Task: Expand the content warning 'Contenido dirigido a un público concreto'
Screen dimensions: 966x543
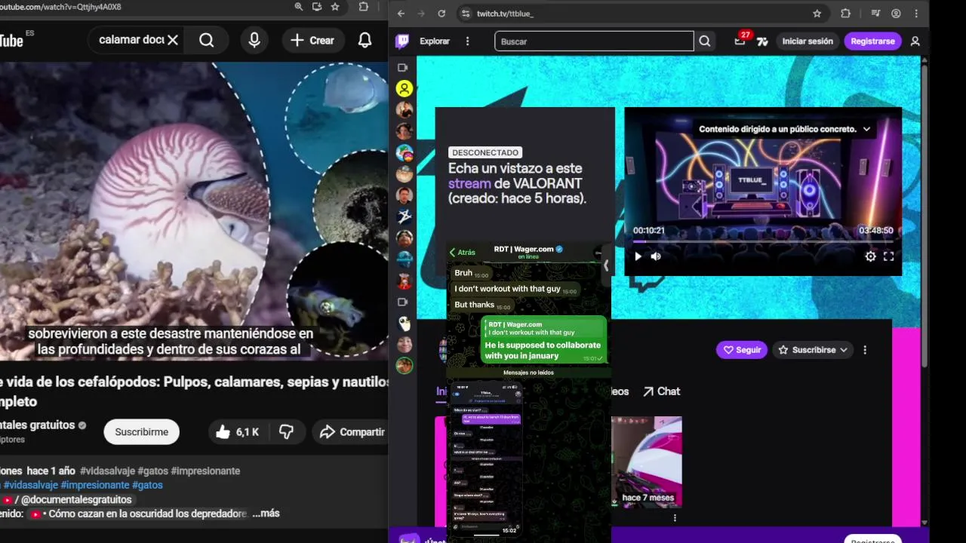Action: [x=784, y=129]
